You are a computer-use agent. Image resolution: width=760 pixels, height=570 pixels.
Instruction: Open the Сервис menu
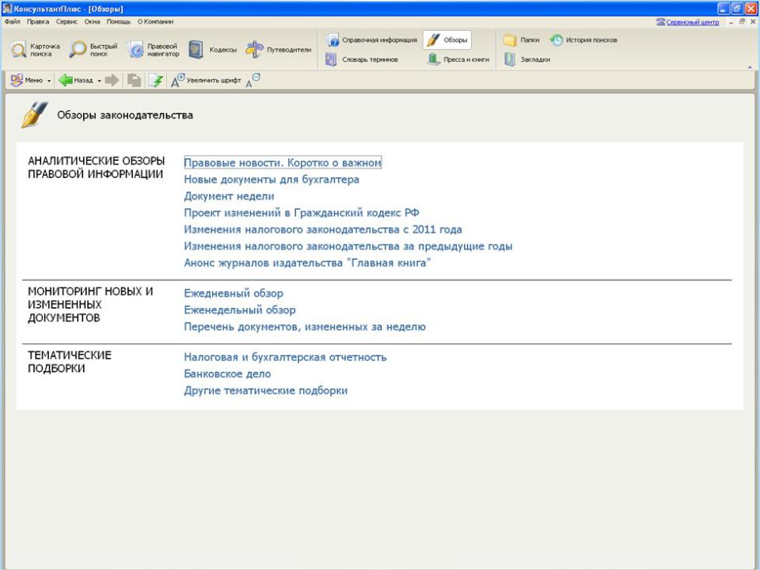click(66, 22)
